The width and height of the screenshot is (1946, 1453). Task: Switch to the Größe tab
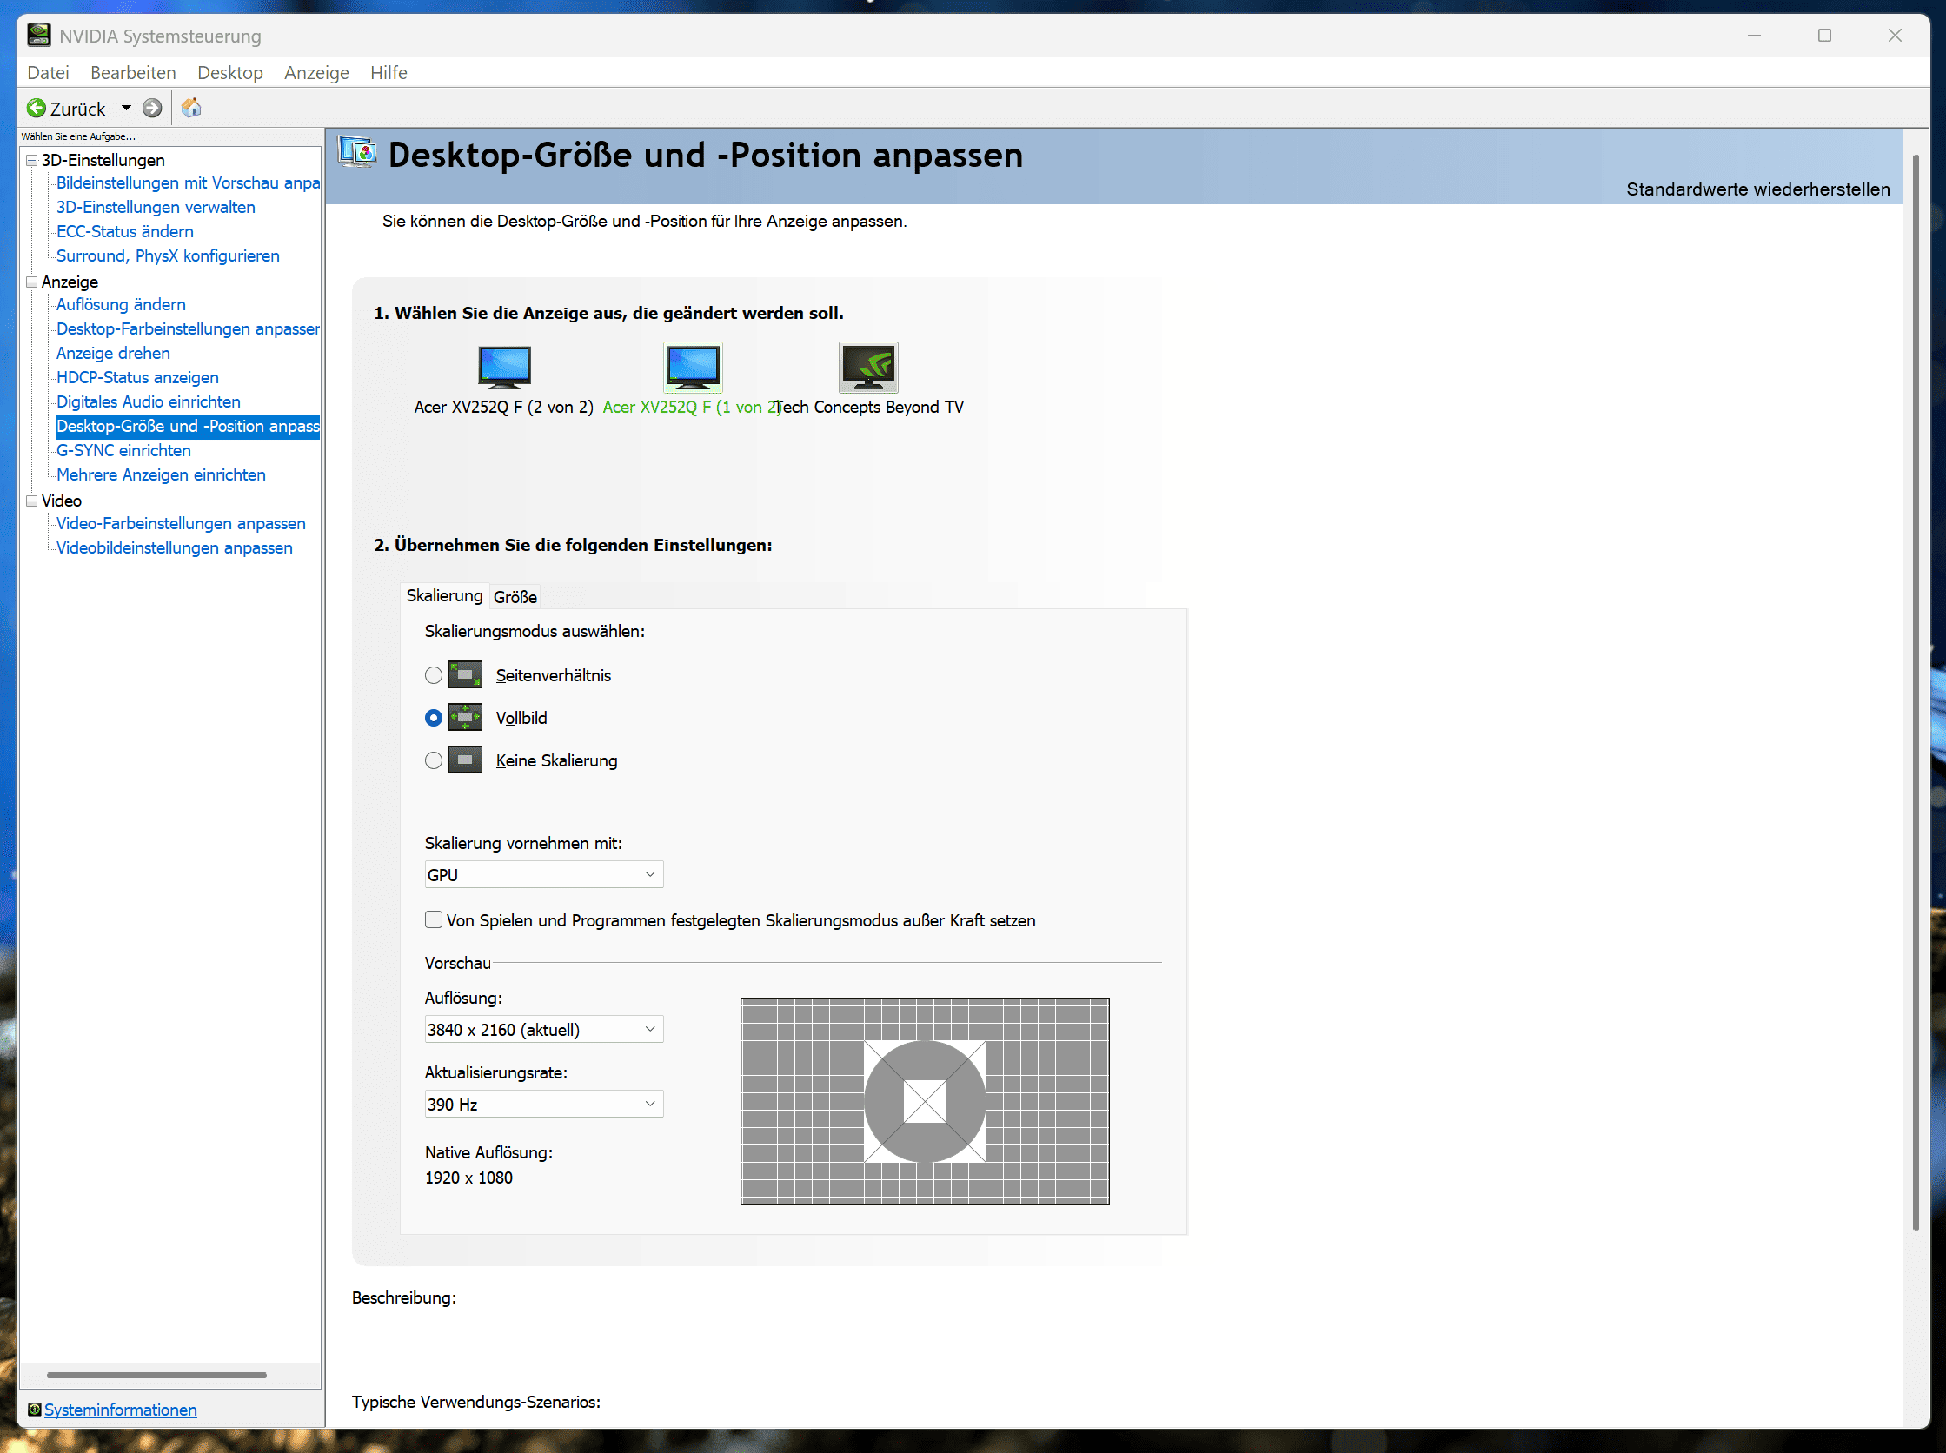click(515, 597)
